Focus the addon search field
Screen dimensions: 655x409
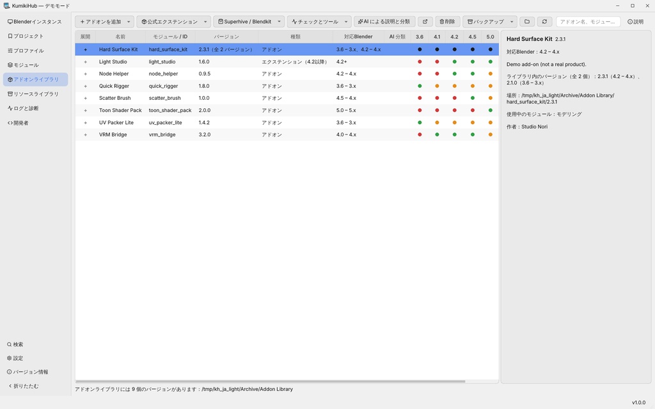click(x=588, y=22)
